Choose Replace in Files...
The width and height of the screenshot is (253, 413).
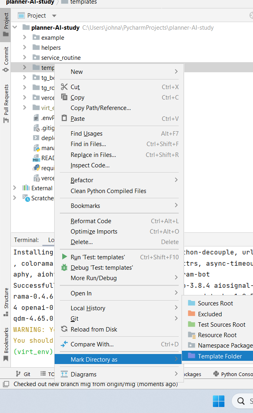tap(119, 155)
